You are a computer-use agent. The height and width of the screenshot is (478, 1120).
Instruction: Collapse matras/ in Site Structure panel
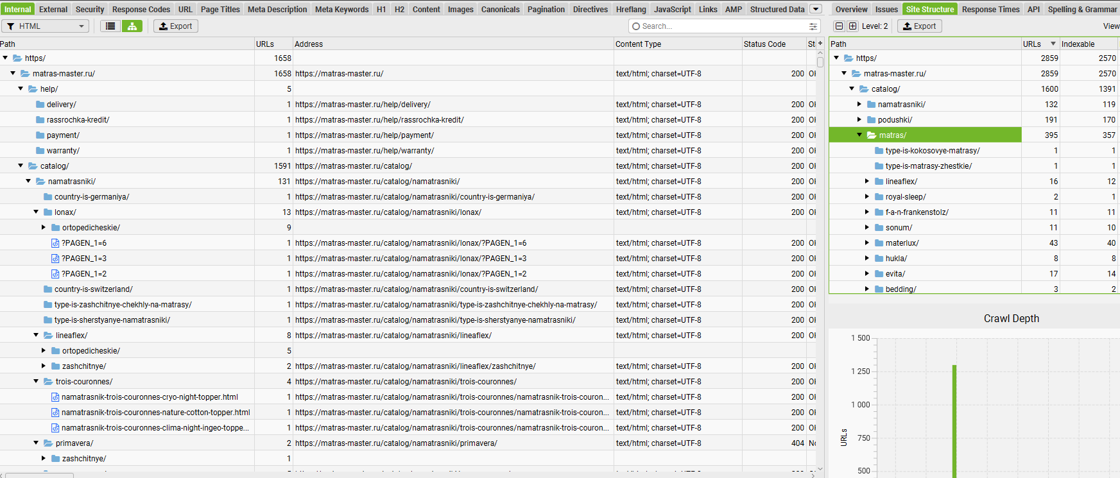(859, 135)
